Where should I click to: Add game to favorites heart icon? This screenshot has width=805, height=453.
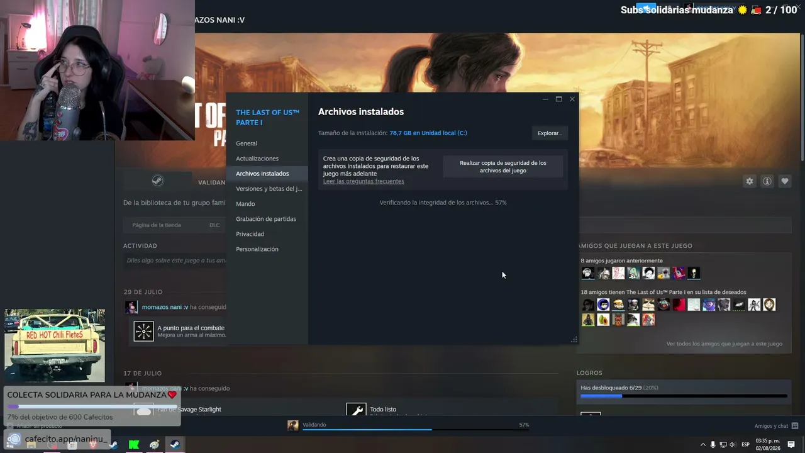point(785,181)
